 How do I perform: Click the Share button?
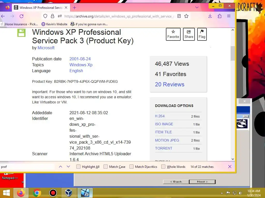tap(189, 34)
